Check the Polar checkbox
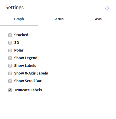This screenshot has width=116, height=119. (x=10, y=50)
